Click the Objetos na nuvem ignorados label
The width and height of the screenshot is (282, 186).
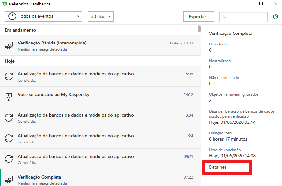(x=234, y=94)
